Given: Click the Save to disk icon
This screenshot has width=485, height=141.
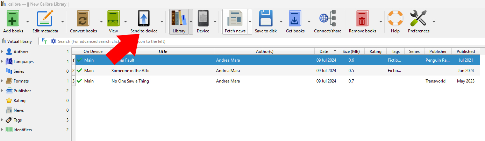Looking at the screenshot, I should (265, 19).
